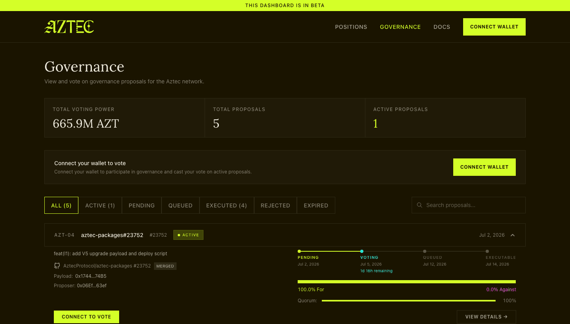Click Connect Wallet in the header
570x324 pixels.
point(494,27)
